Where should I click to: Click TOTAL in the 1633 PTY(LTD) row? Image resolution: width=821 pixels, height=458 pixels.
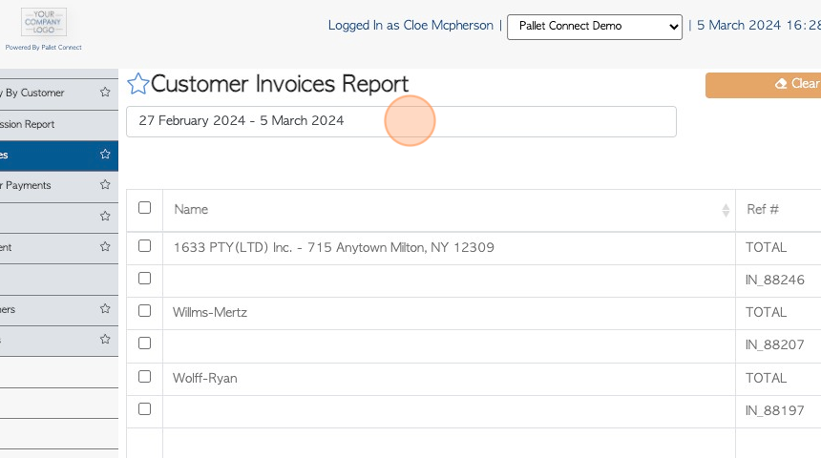[x=766, y=247]
